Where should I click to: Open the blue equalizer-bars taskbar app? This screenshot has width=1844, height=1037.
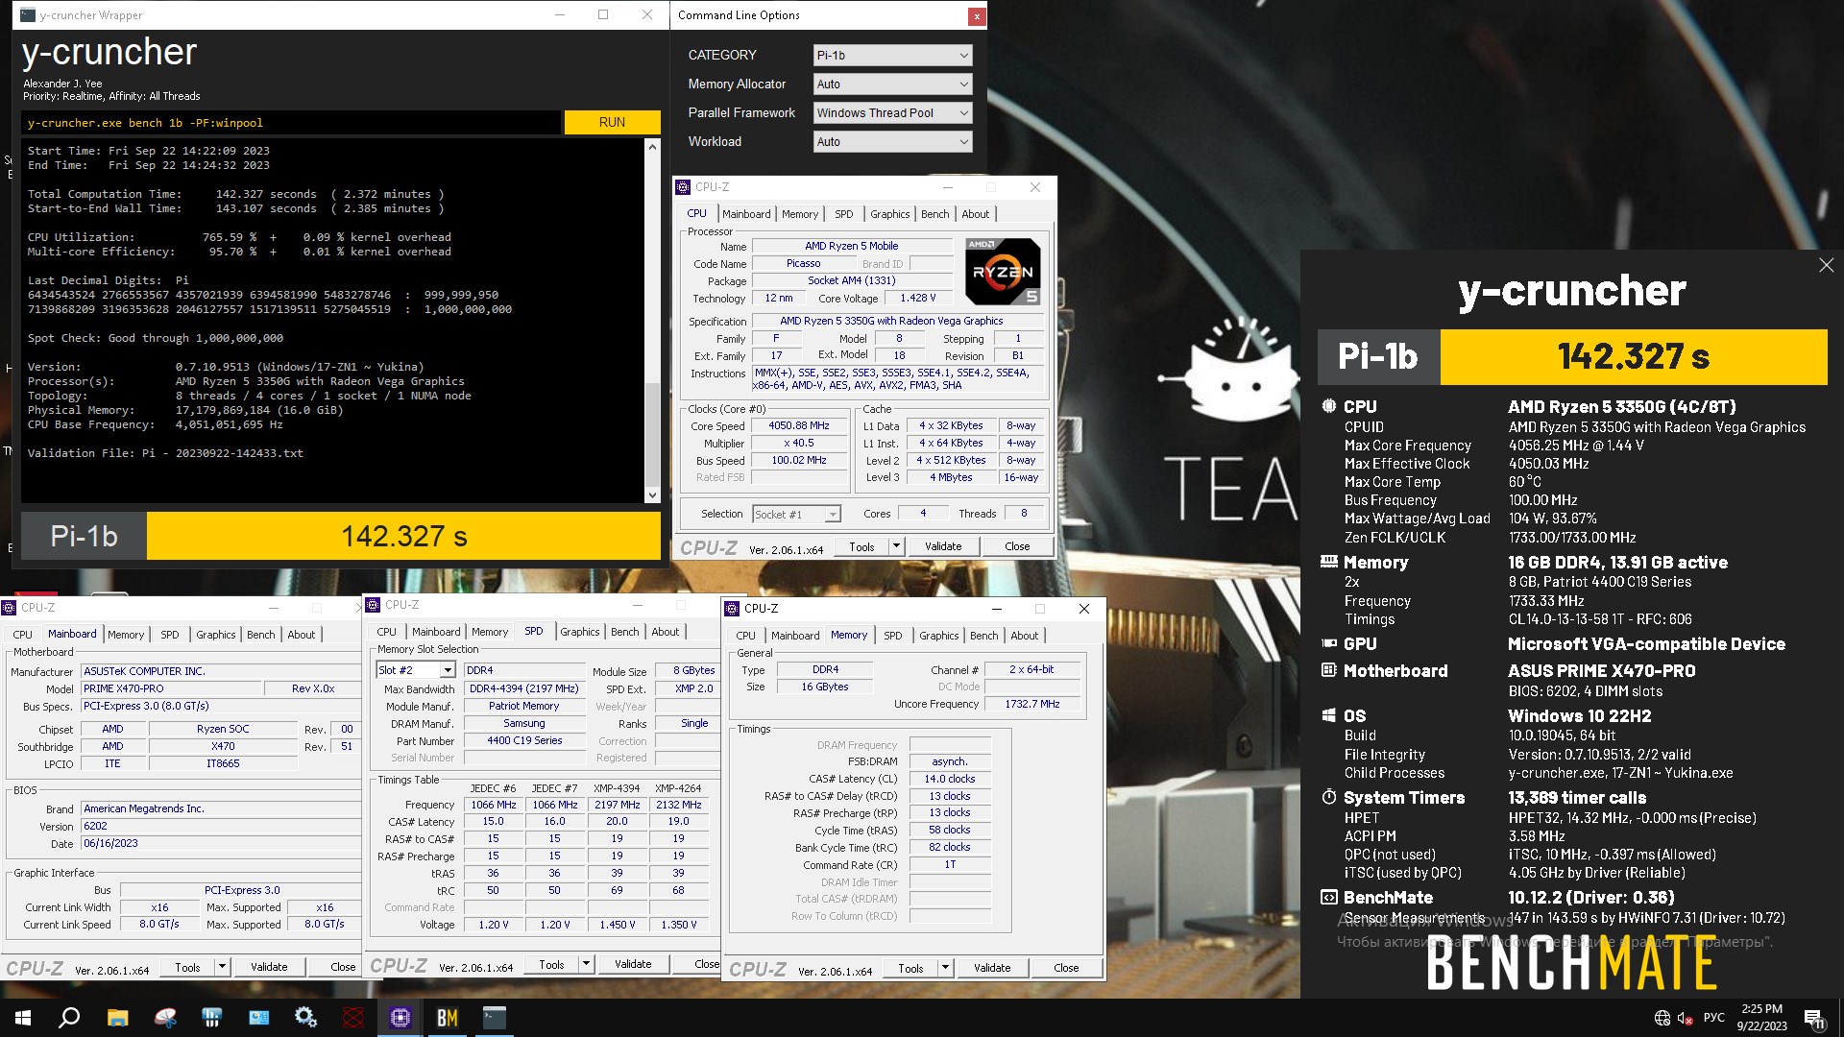[212, 1018]
